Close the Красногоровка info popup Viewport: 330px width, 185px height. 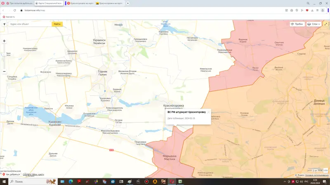[x=208, y=111]
